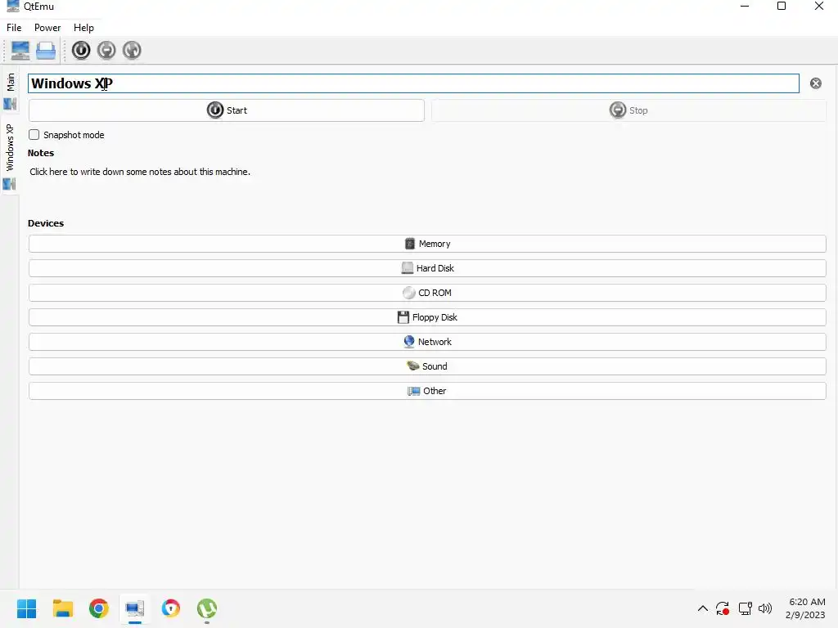838x628 pixels.
Task: Click the colorful circle app taskbar icon
Action: point(171,608)
